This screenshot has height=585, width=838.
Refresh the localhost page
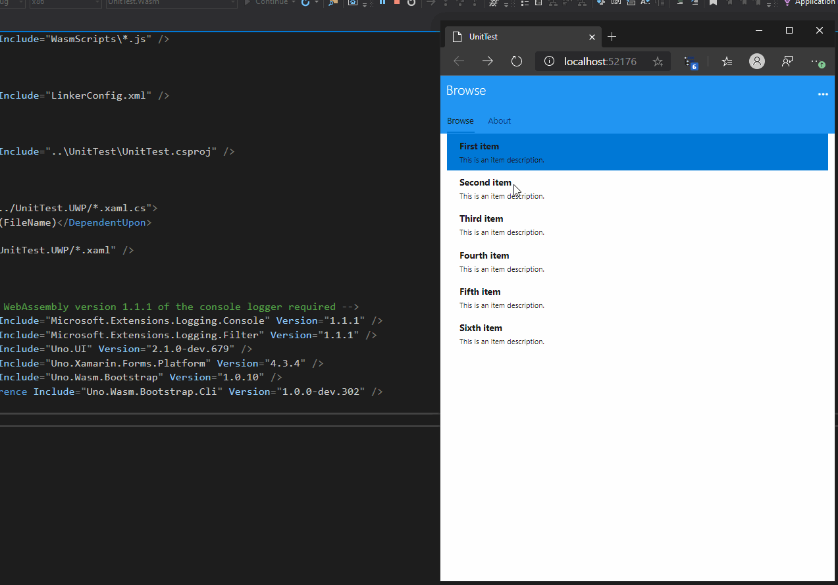click(517, 61)
